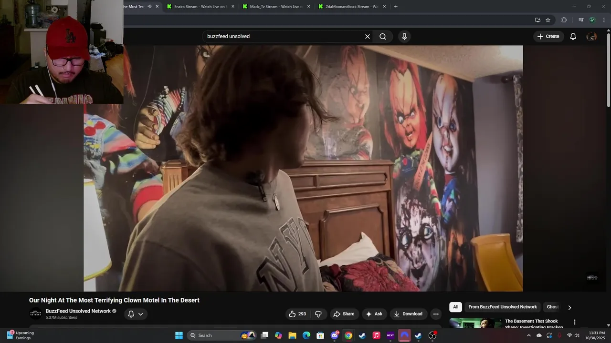Bookmark this page with the star icon
The image size is (611, 343).
(x=548, y=20)
